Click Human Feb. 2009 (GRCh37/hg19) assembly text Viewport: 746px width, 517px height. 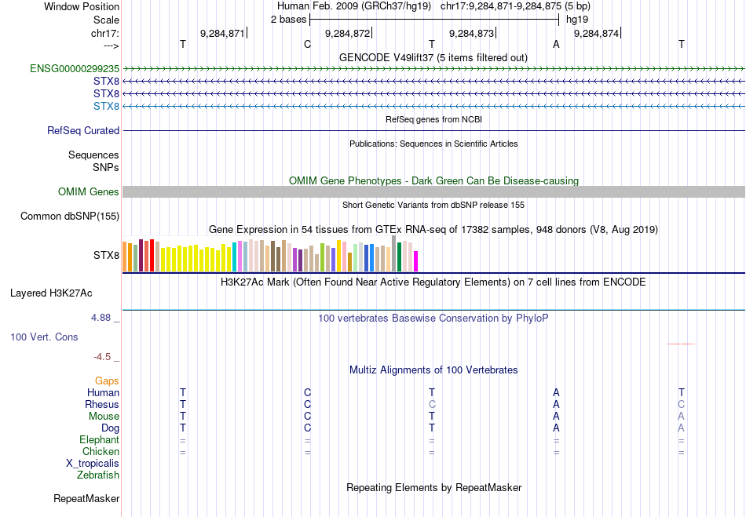354,6
